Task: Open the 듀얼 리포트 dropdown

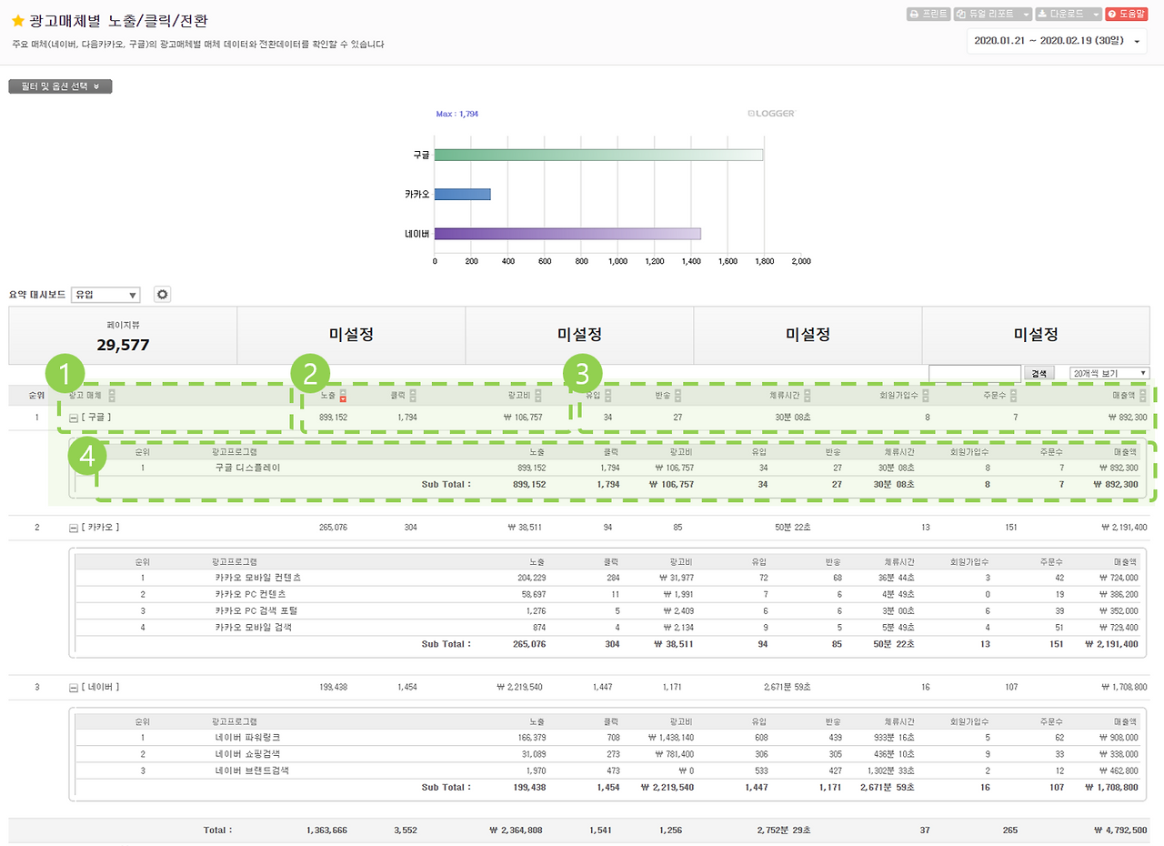Action: click(x=992, y=15)
